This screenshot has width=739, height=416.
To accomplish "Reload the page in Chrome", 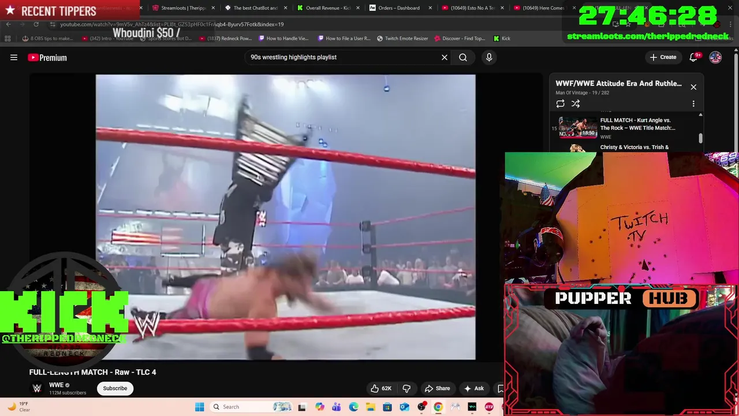I will [36, 24].
